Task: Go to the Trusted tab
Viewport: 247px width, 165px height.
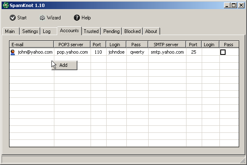Action: click(91, 31)
